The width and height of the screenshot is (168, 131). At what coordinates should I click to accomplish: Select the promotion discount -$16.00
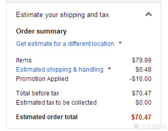click(x=140, y=79)
